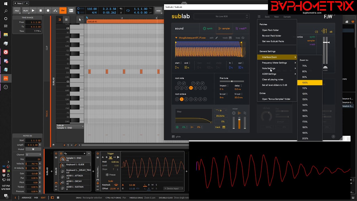Open the Device Input source dropdown

(x=173, y=188)
